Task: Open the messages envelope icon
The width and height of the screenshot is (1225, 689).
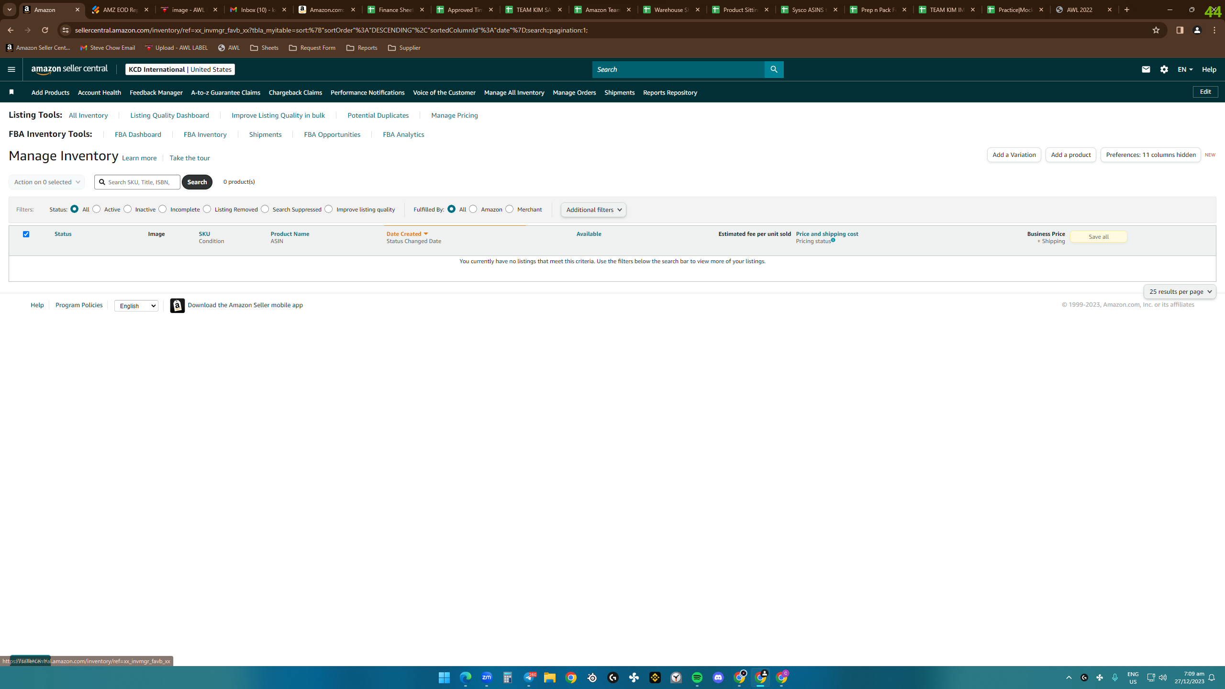Action: 1146,69
